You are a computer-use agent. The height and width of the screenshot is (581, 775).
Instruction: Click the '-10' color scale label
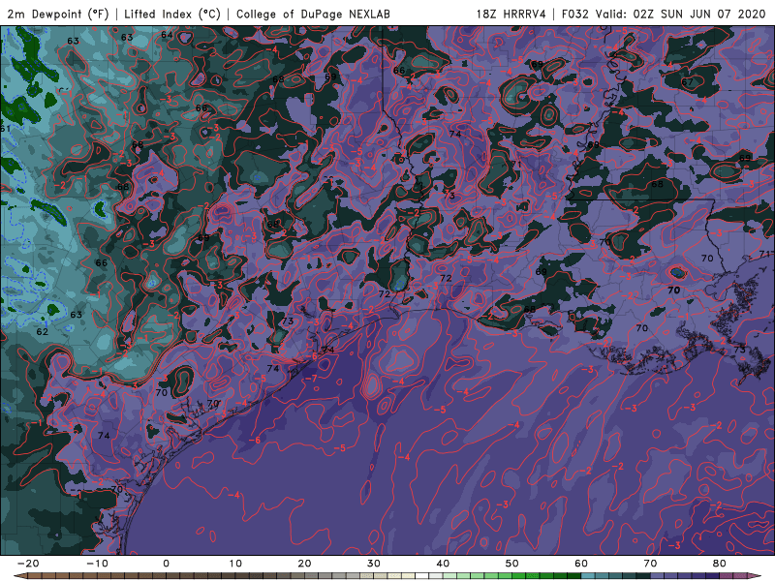click(x=97, y=564)
